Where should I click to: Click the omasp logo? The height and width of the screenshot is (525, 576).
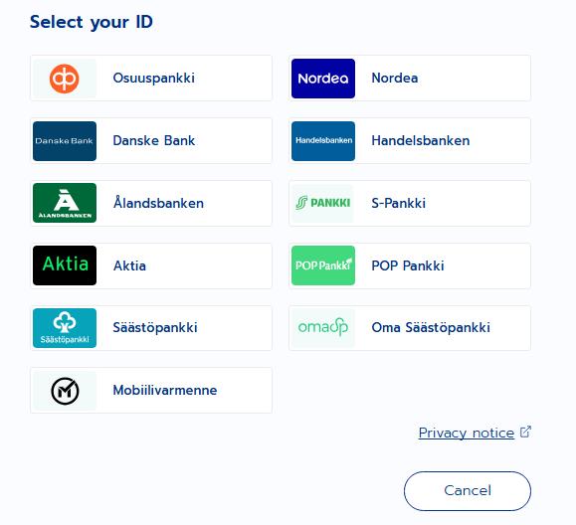pos(323,328)
